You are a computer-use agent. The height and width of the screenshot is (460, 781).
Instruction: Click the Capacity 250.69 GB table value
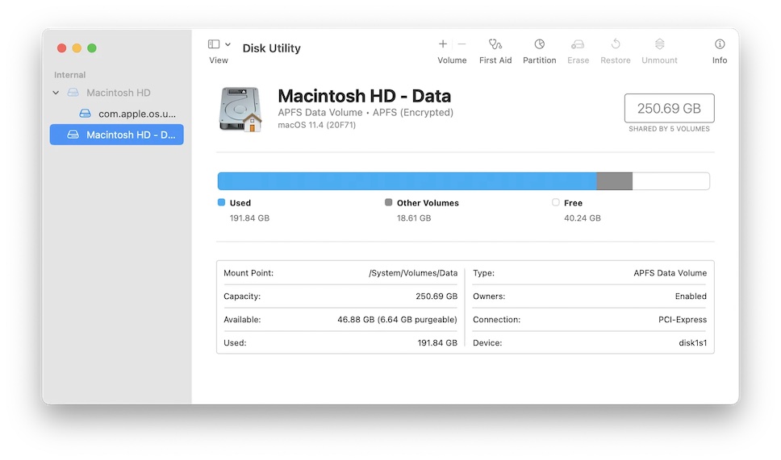pos(436,296)
